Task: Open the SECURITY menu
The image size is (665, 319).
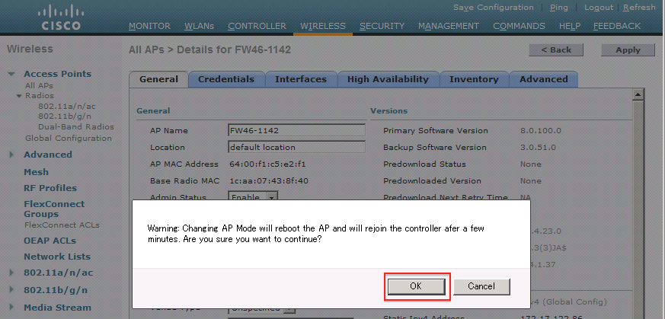Action: (x=382, y=26)
